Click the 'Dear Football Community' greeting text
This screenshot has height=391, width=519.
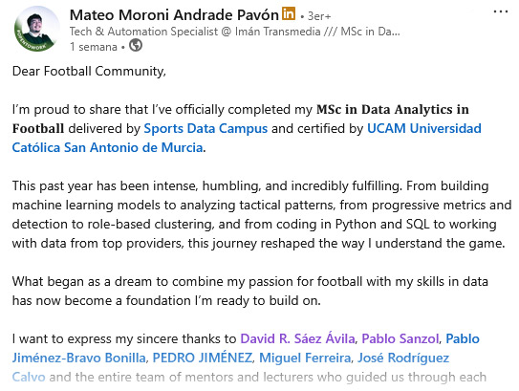pyautogui.click(x=89, y=71)
